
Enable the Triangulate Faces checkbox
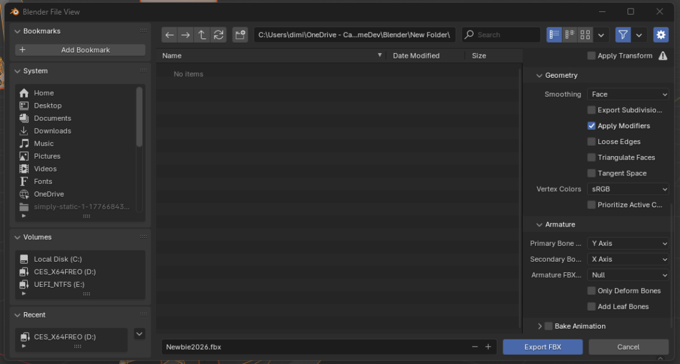pos(591,157)
